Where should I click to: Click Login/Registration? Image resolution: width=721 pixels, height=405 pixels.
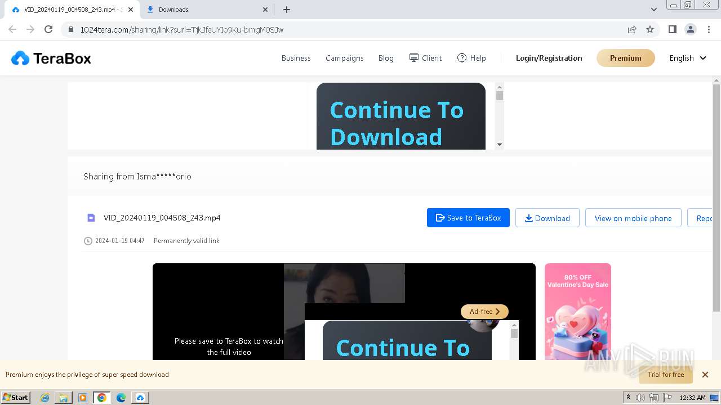coord(549,58)
